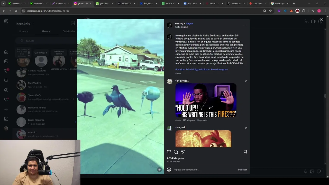
Task: Open Reels icon in sidebar
Action: (x=6, y=61)
